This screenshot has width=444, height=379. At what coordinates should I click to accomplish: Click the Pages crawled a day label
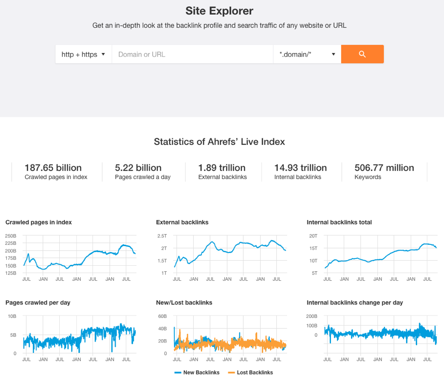(143, 177)
